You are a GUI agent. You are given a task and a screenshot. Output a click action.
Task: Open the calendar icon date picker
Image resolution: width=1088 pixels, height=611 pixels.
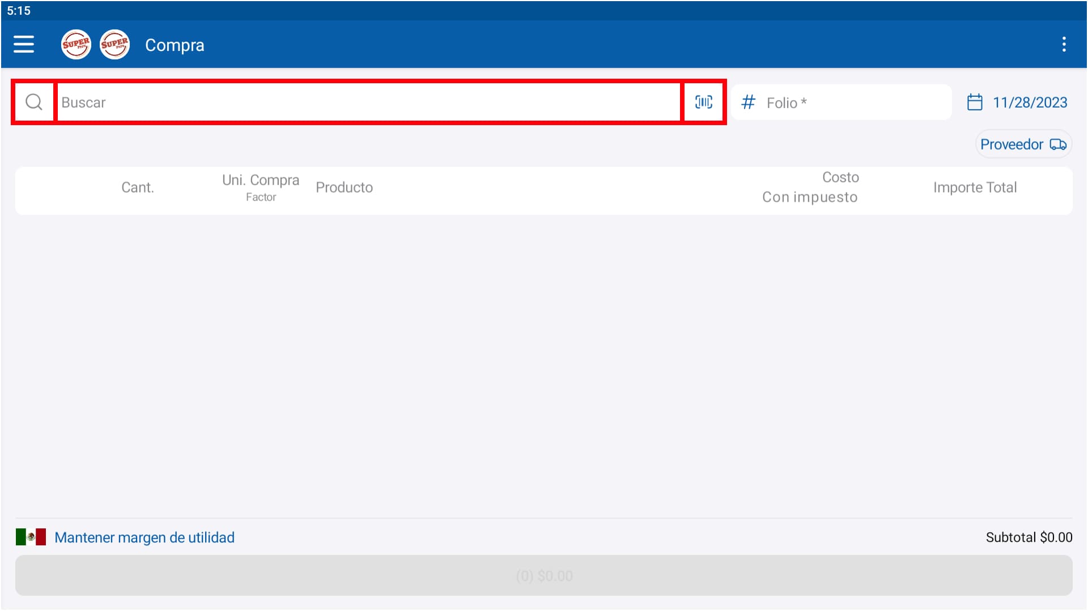[974, 102]
